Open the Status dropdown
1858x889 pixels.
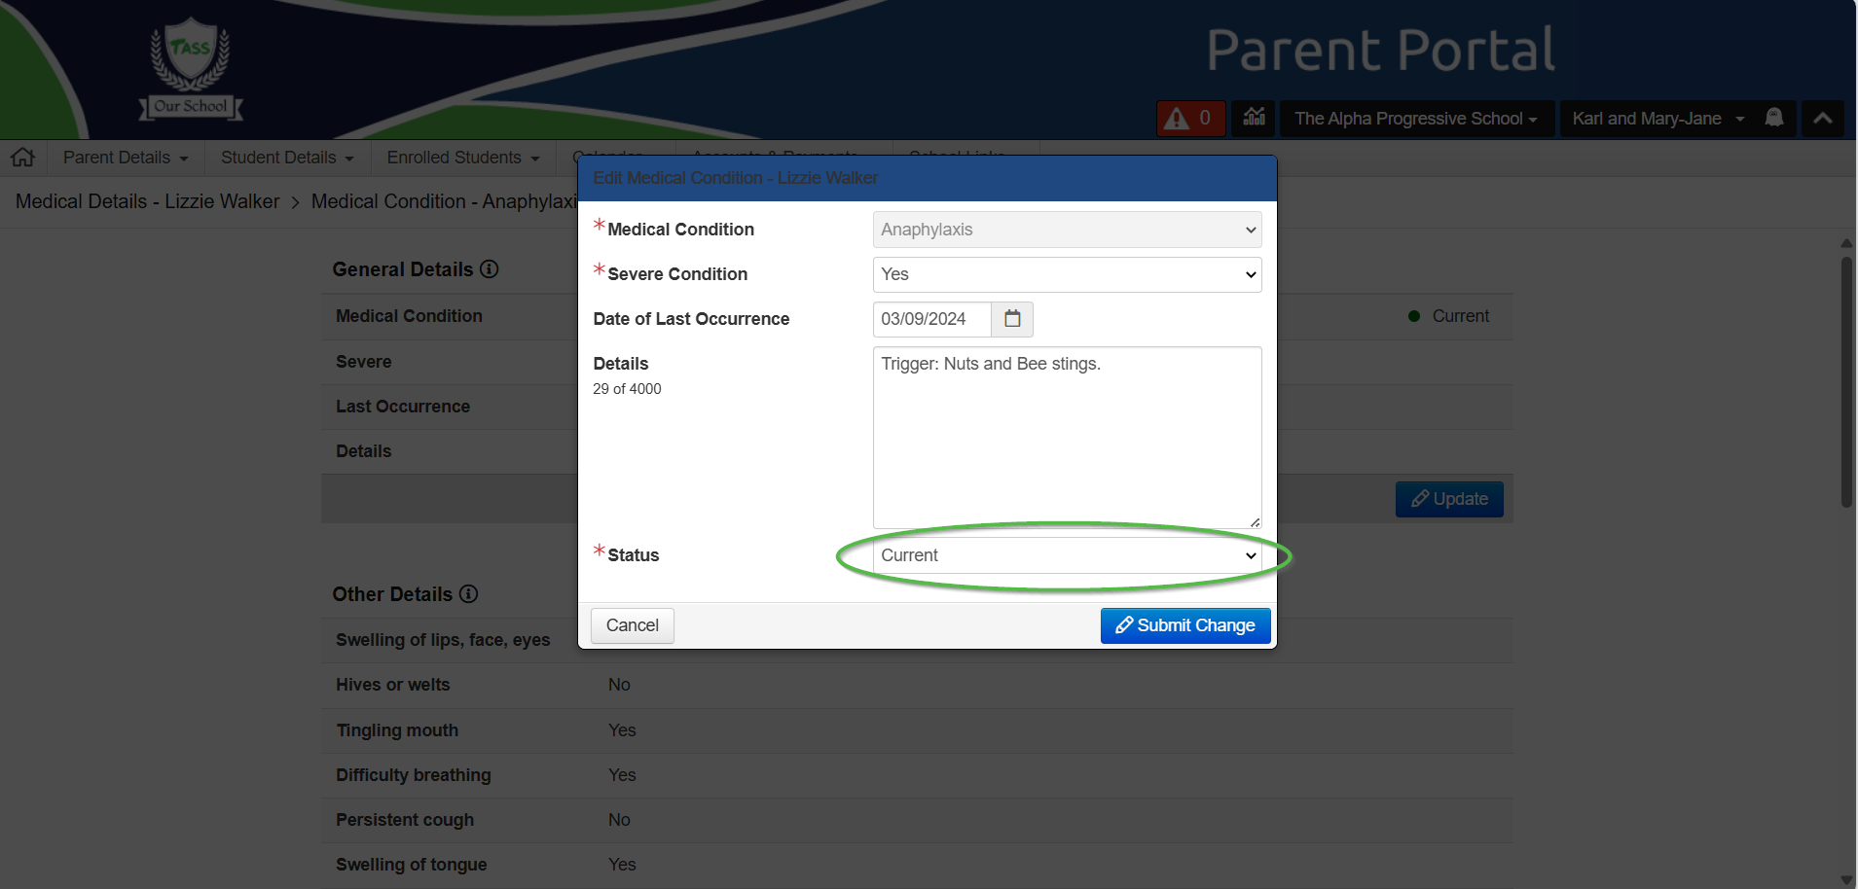pyautogui.click(x=1067, y=555)
